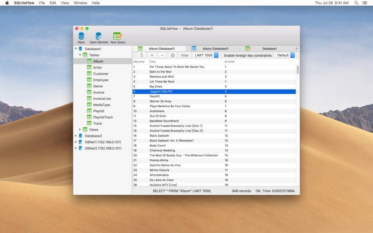The width and height of the screenshot is (373, 233).
Task: Click the minus delete row icon
Action: tap(162, 55)
